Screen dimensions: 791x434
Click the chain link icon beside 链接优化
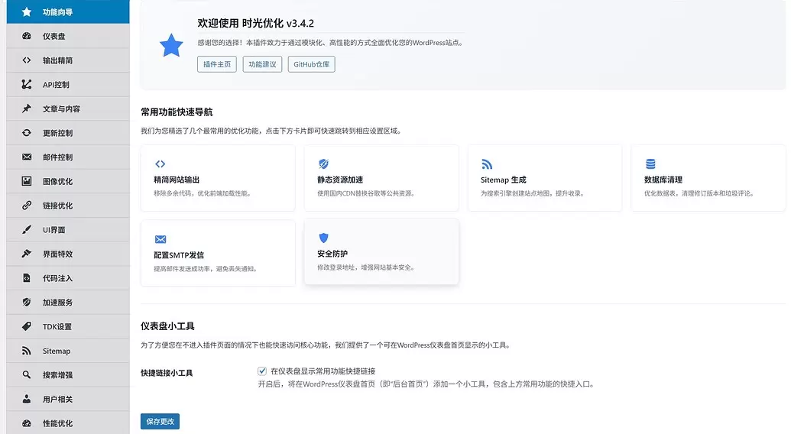click(27, 205)
